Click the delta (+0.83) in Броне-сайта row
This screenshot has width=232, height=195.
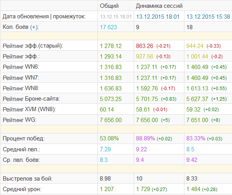coord(169,99)
